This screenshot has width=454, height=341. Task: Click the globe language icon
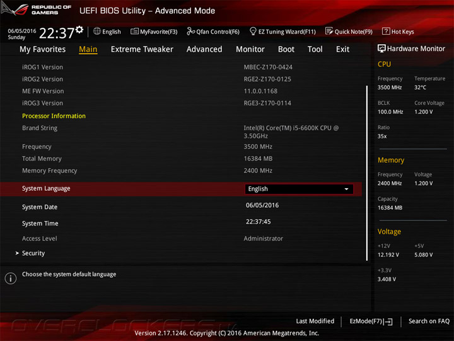pos(97,31)
